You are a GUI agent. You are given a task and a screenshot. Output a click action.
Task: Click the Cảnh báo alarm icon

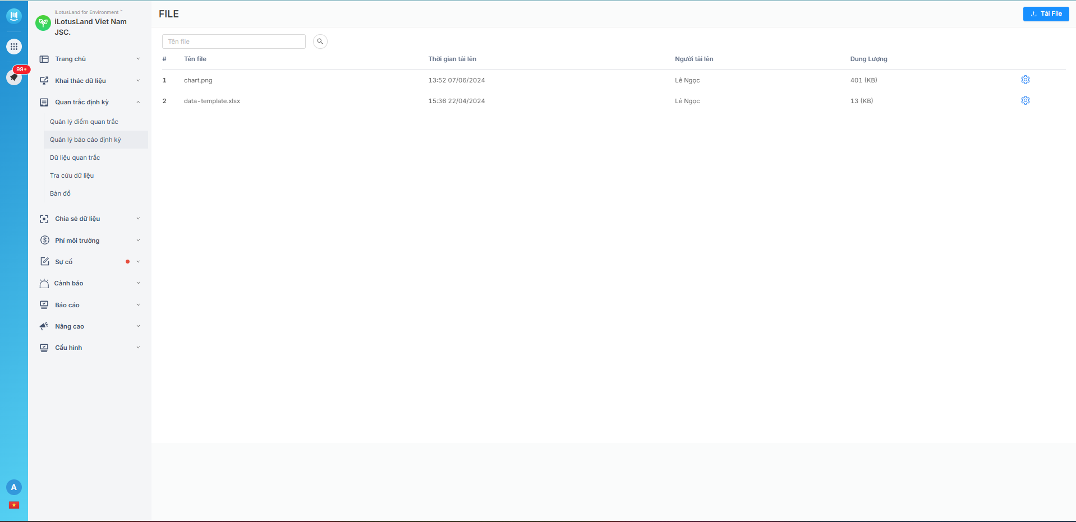pos(44,283)
